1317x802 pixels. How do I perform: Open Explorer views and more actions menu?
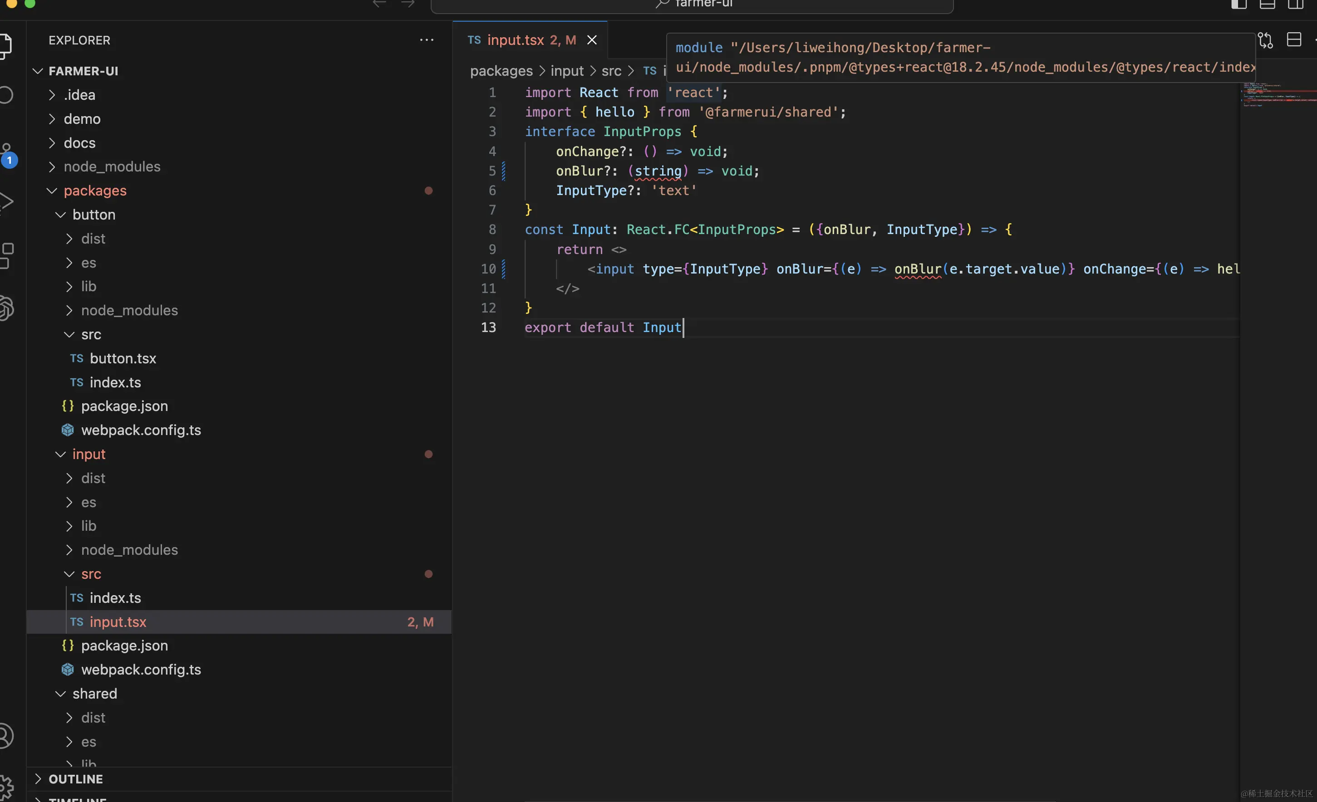(427, 40)
